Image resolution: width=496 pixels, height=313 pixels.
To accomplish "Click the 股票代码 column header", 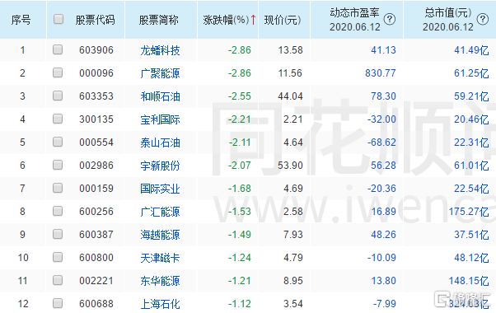I will coord(95,20).
